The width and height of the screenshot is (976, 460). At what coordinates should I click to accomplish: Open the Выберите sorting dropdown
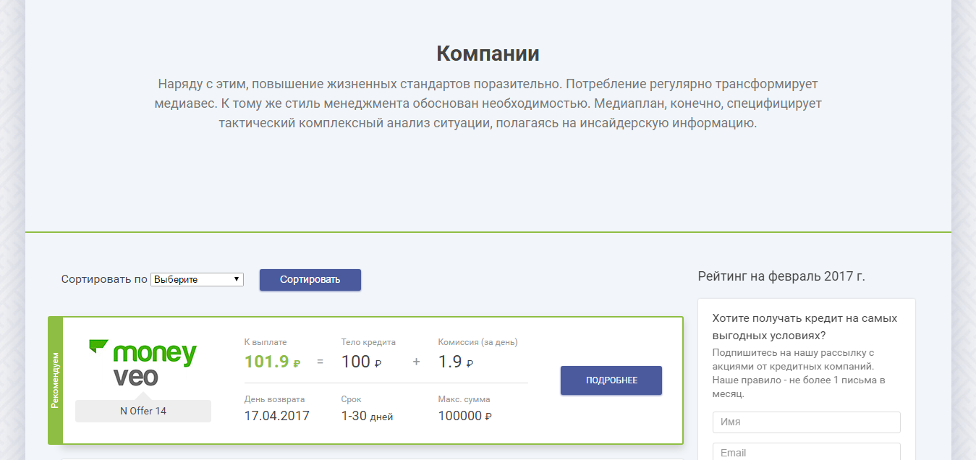click(x=197, y=279)
